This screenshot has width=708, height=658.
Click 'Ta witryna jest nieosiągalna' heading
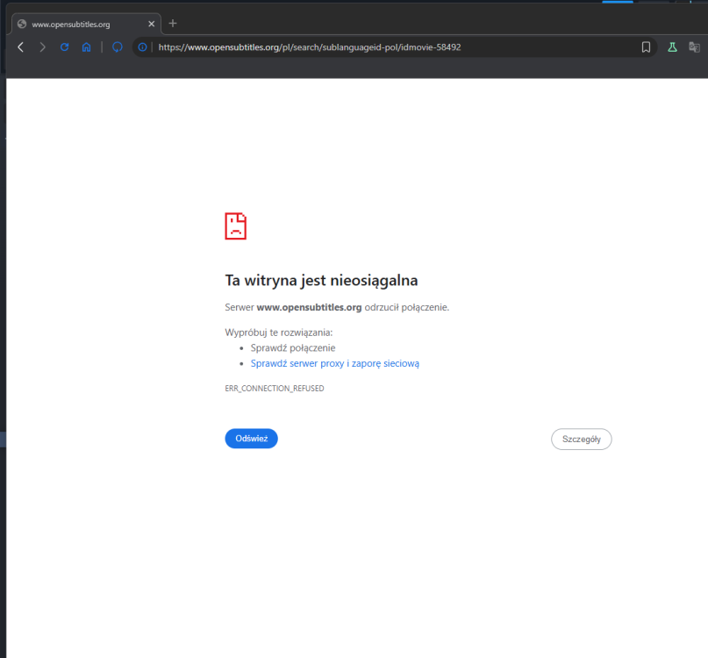click(x=321, y=281)
